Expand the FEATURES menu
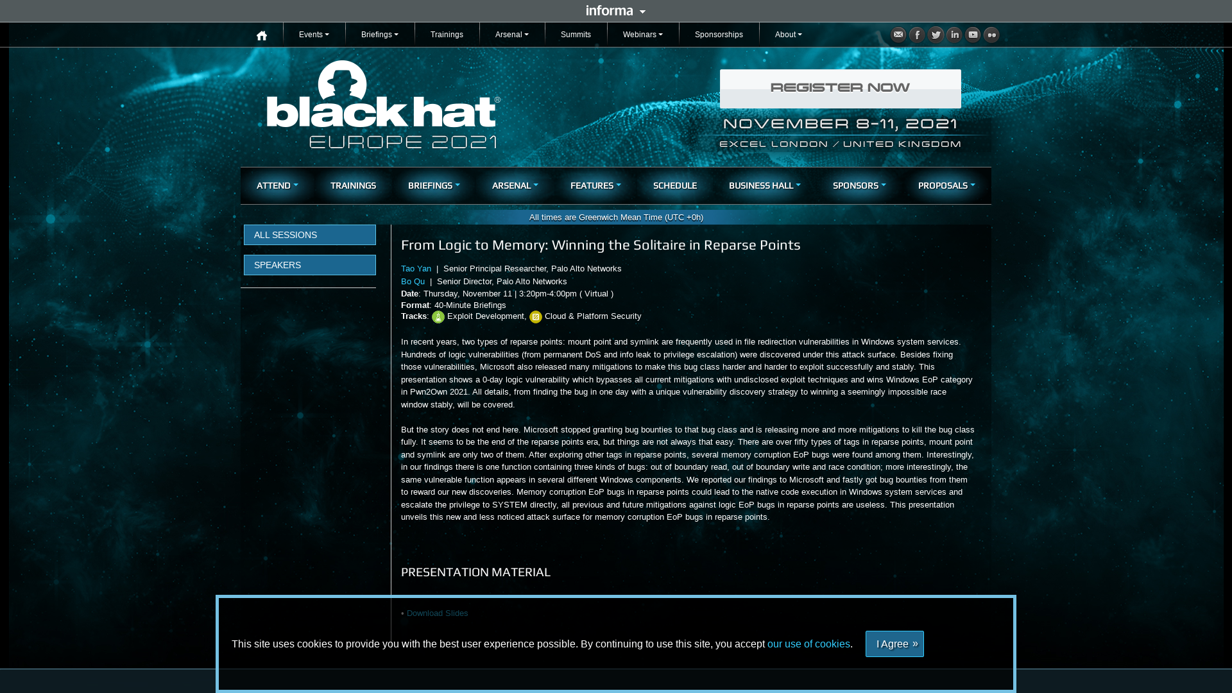The width and height of the screenshot is (1232, 693). [595, 185]
